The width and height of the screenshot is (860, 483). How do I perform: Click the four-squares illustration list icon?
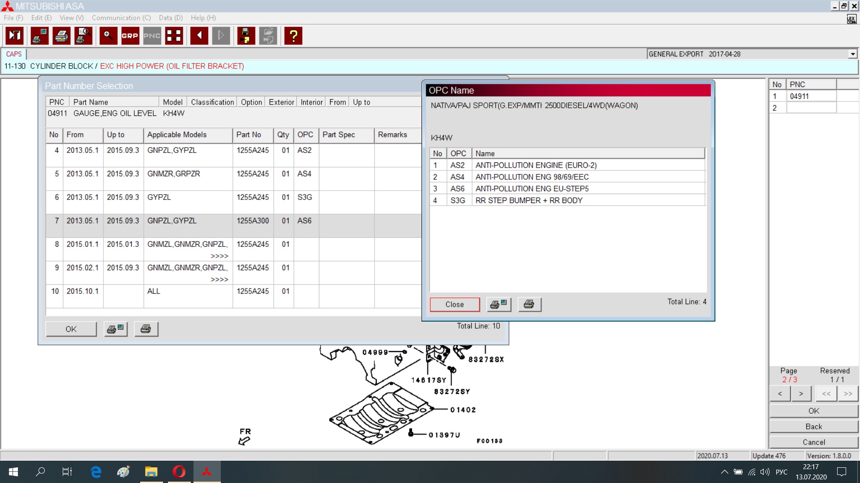pos(174,36)
